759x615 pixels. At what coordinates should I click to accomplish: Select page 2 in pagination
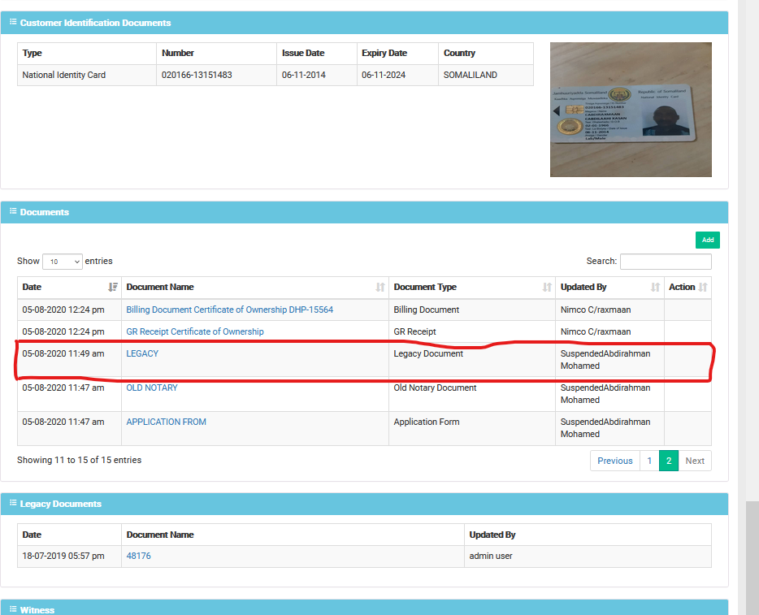click(x=669, y=461)
